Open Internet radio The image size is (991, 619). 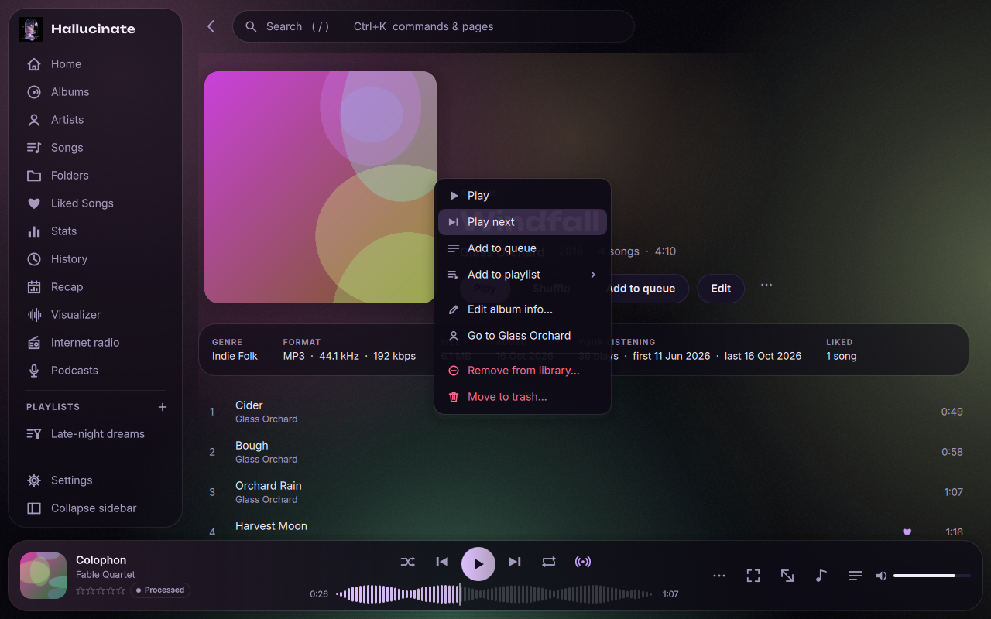[x=95, y=343]
